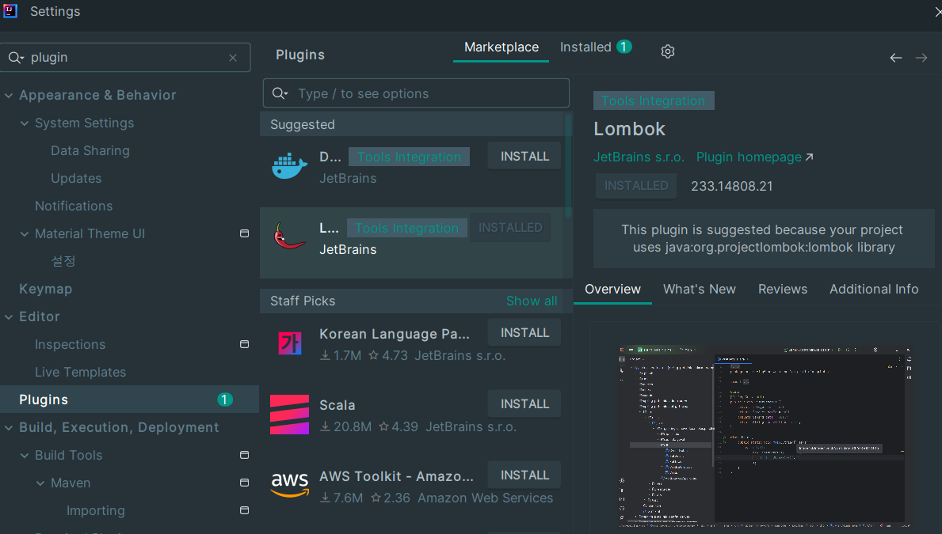Select Scala plugin title in list

[337, 406]
